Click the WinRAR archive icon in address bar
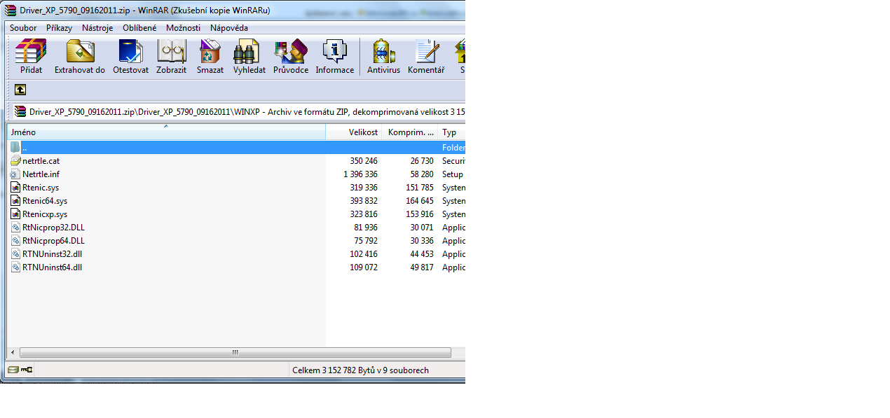Viewport: 890px width, 418px height. pyautogui.click(x=22, y=111)
